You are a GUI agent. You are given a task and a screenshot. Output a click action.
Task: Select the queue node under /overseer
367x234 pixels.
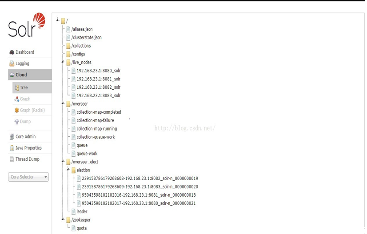(x=82, y=145)
